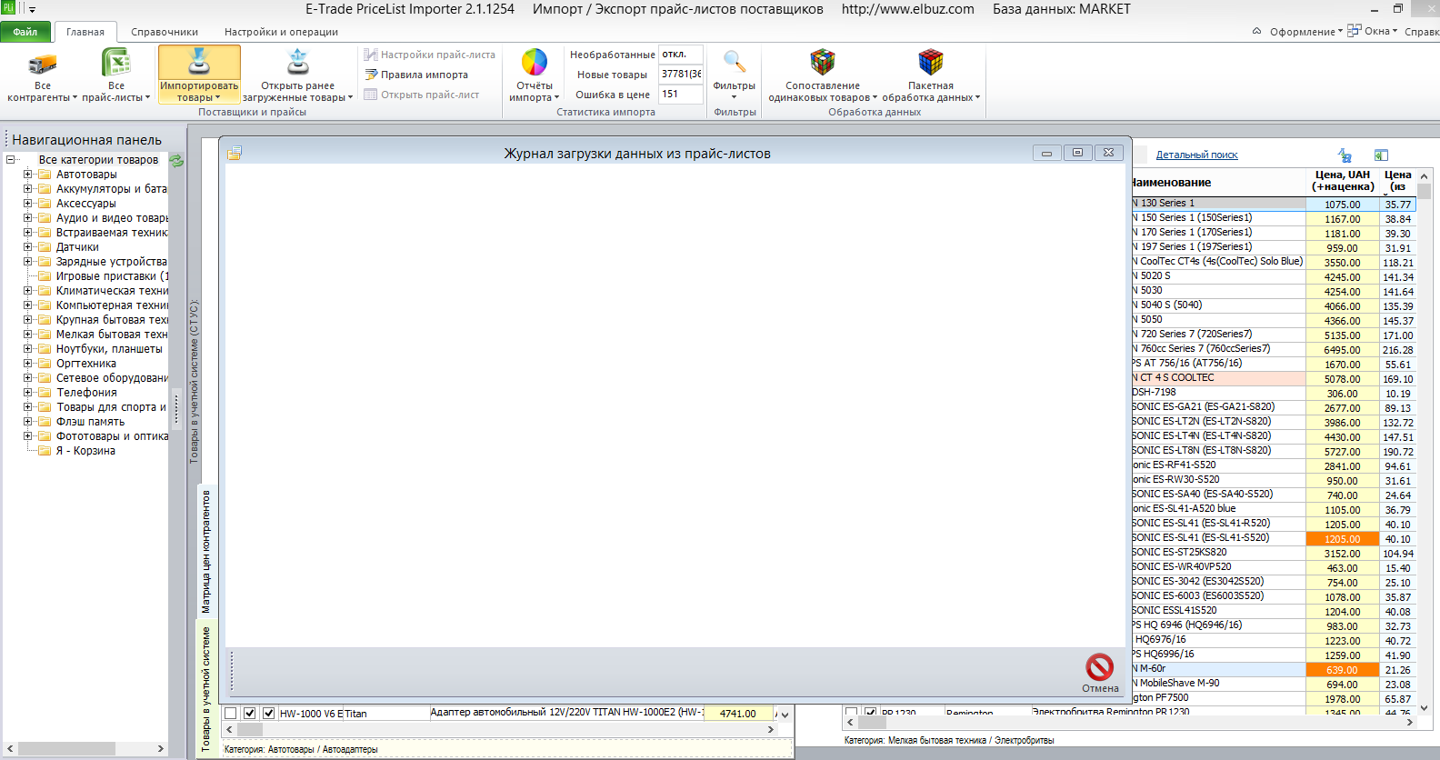Click Сопоставление одинаковых товаров cube icon
Image resolution: width=1440 pixels, height=760 pixels.
pos(823,62)
